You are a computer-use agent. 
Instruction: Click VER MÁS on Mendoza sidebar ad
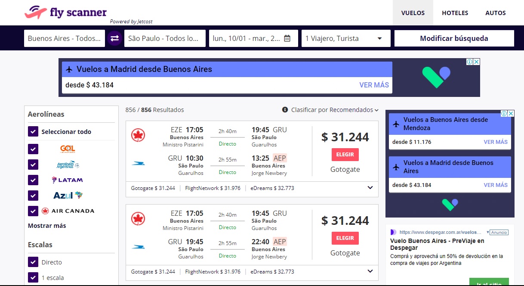click(x=496, y=142)
